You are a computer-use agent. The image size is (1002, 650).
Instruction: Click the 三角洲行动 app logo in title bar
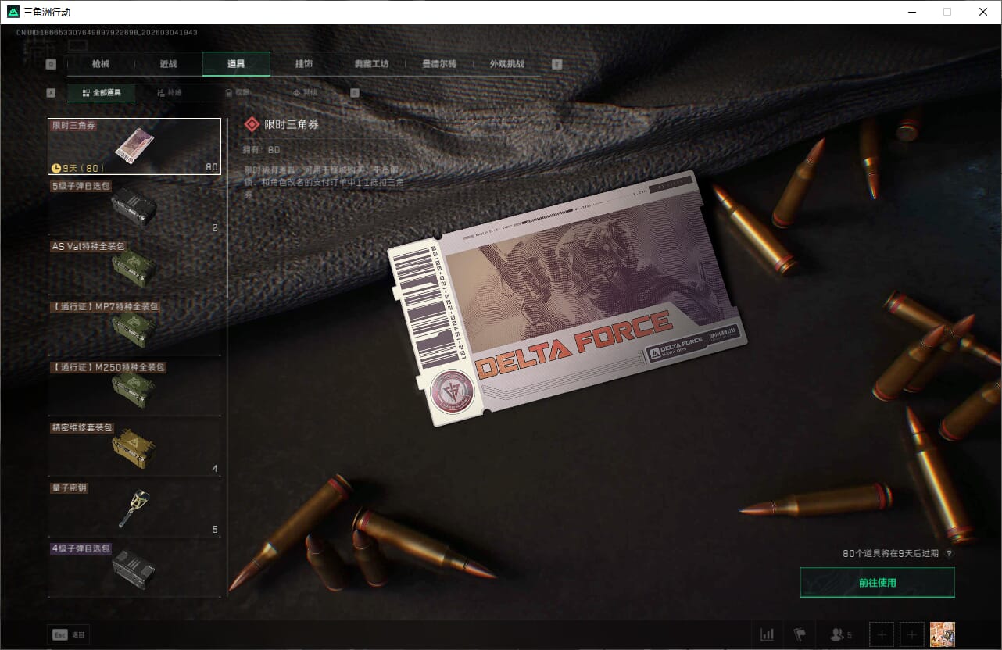pyautogui.click(x=13, y=12)
